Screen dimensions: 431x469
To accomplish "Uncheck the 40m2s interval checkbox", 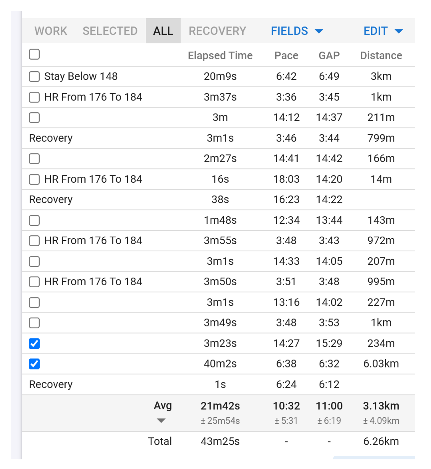I will pyautogui.click(x=34, y=364).
